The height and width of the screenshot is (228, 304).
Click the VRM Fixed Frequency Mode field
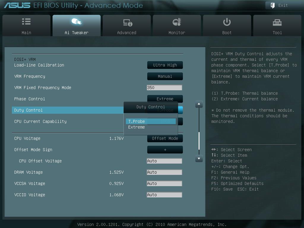pyautogui.click(x=164, y=88)
